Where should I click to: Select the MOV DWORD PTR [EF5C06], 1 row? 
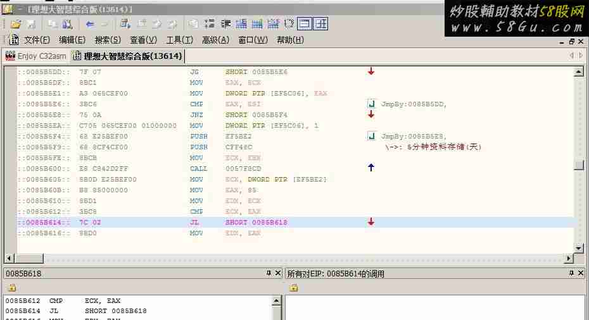point(295,126)
